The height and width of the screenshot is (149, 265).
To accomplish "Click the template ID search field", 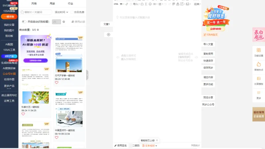I will 36,12.
